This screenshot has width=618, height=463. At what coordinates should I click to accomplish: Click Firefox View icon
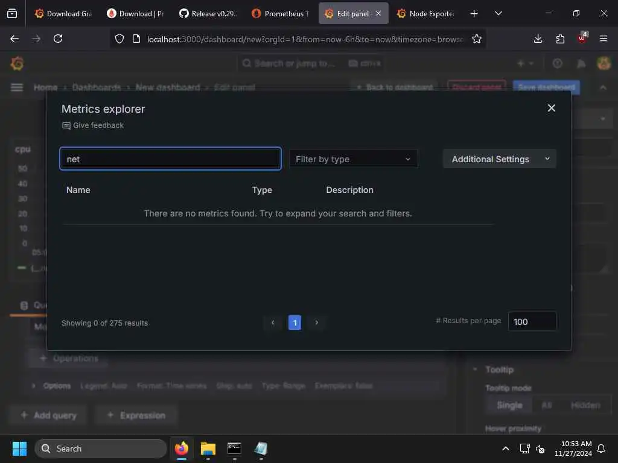(12, 13)
